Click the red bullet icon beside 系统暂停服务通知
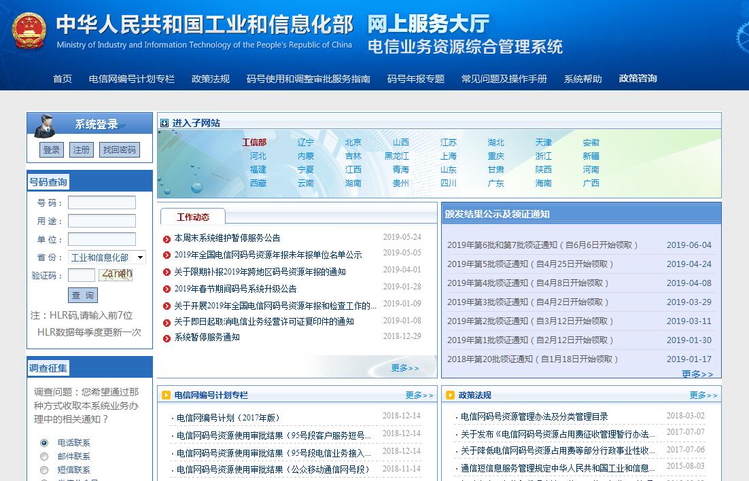 pyautogui.click(x=167, y=338)
